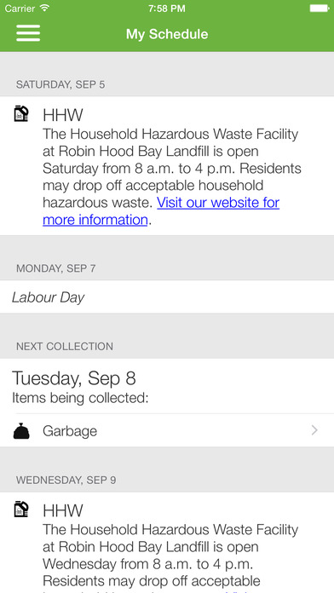Tap the 7:58 PM clock in status bar
This screenshot has height=593, width=334.
pos(167,9)
